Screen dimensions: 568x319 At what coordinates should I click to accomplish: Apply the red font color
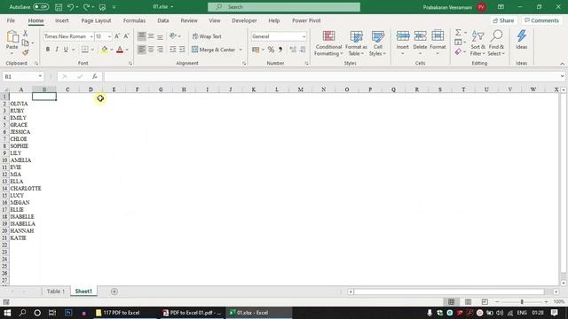(120, 50)
